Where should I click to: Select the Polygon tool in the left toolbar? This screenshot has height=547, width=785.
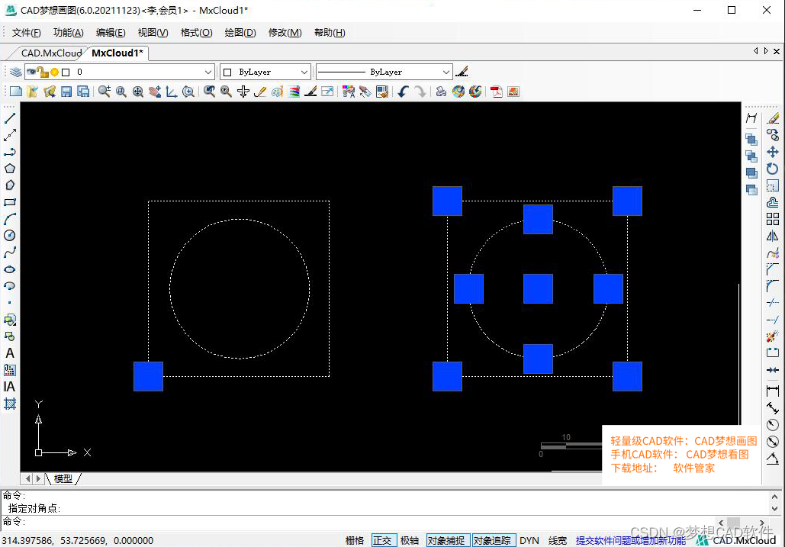(9, 169)
